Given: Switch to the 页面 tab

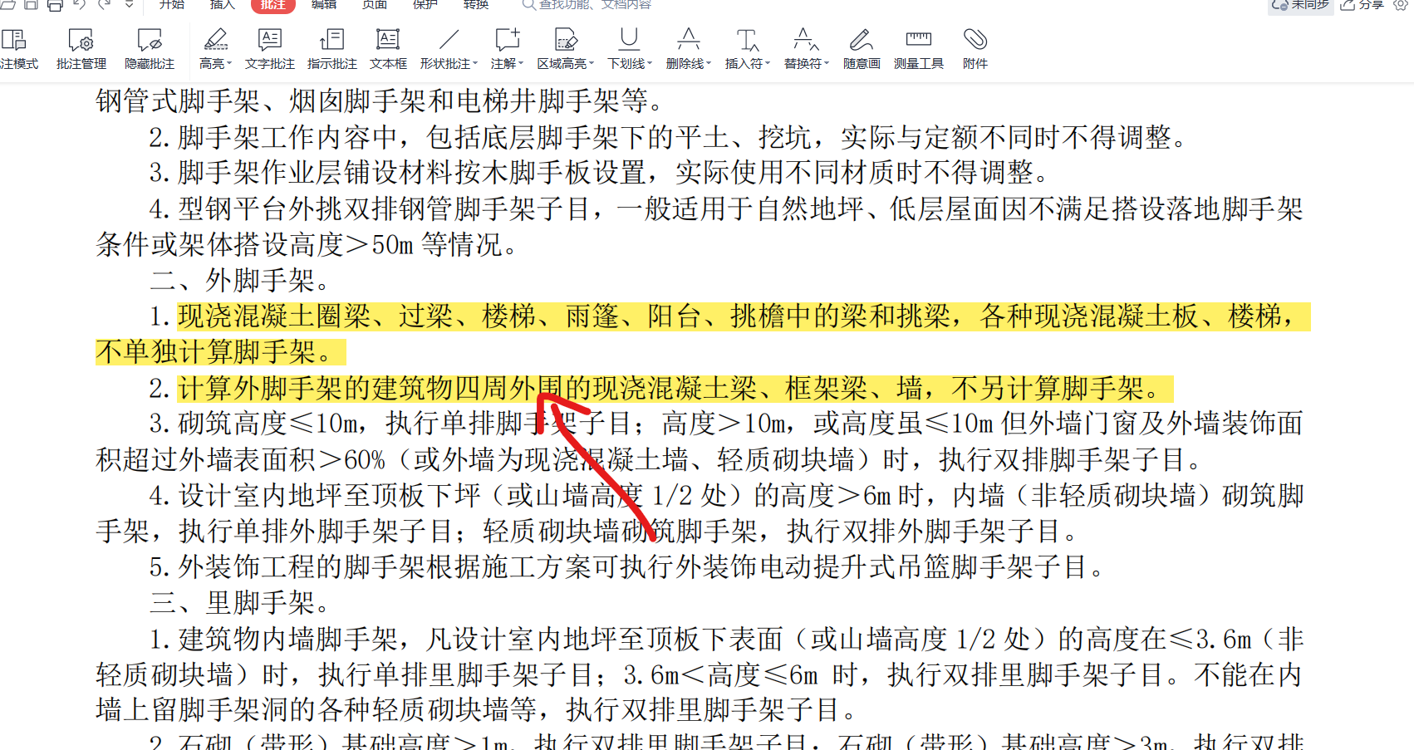Looking at the screenshot, I should (375, 4).
